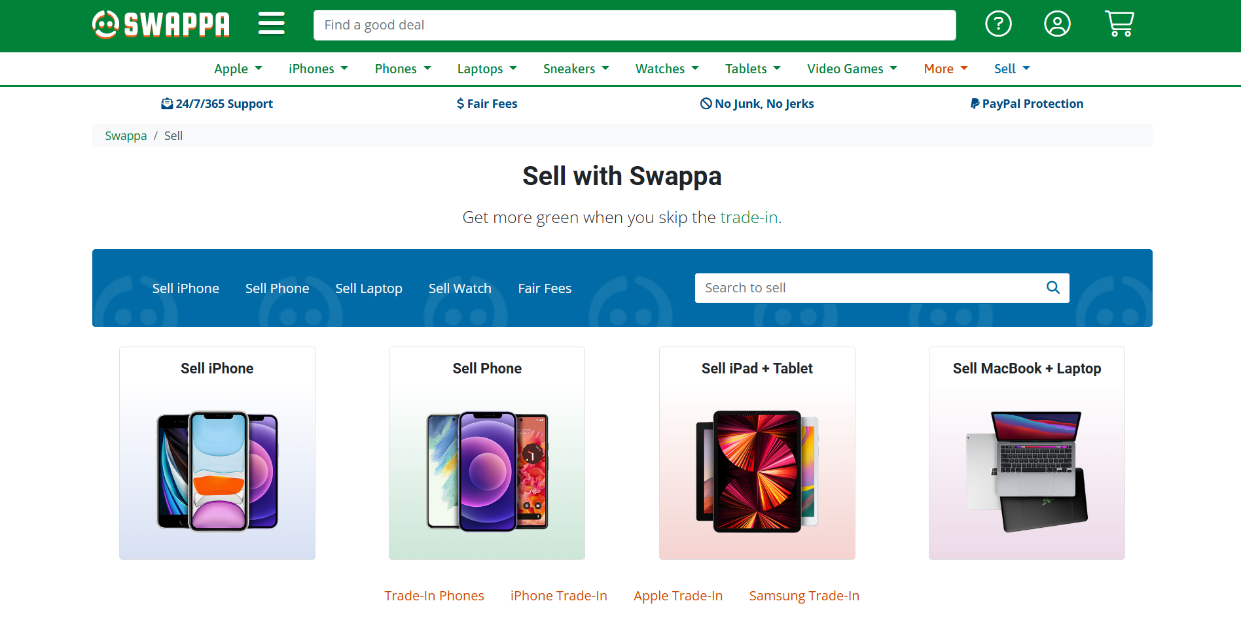Click the Swappa logo
The height and width of the screenshot is (618, 1241).
(160, 24)
